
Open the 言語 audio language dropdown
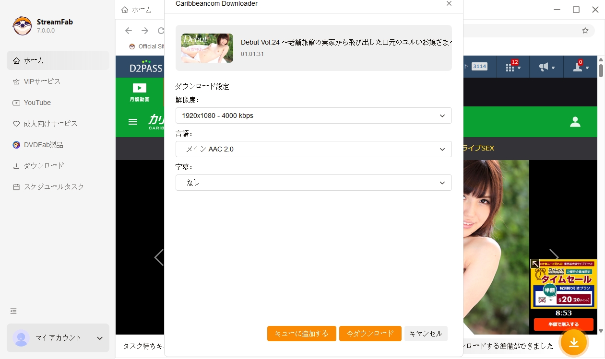point(313,149)
